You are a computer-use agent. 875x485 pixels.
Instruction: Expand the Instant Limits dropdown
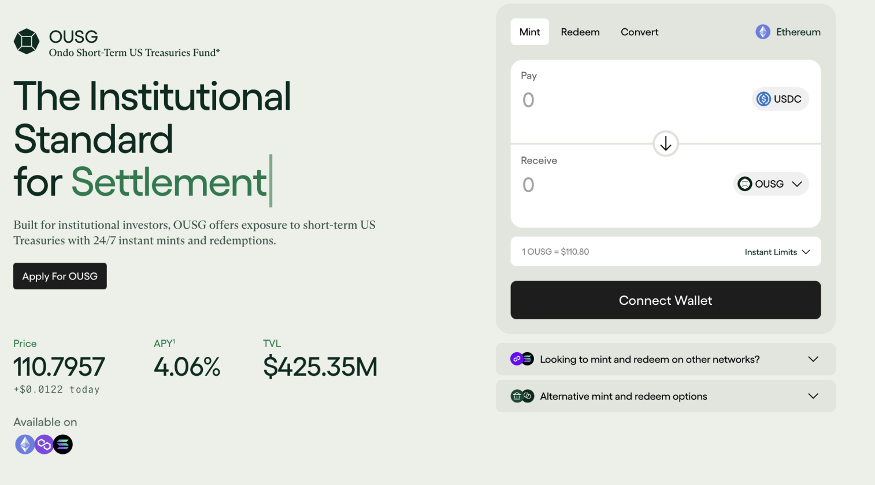point(777,252)
